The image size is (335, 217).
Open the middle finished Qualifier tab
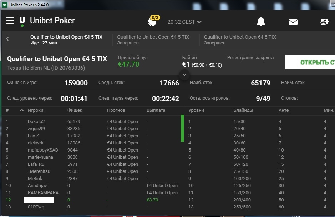click(x=153, y=40)
